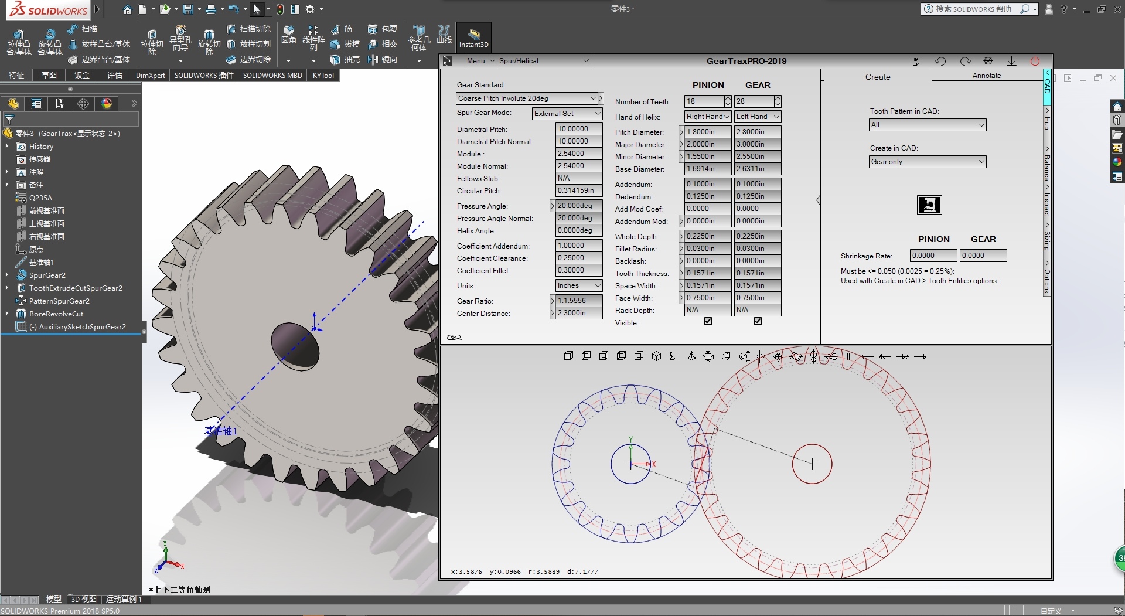Viewport: 1125px width, 616px height.
Task: Switch to the DimXpert ribbon tab
Action: (151, 75)
